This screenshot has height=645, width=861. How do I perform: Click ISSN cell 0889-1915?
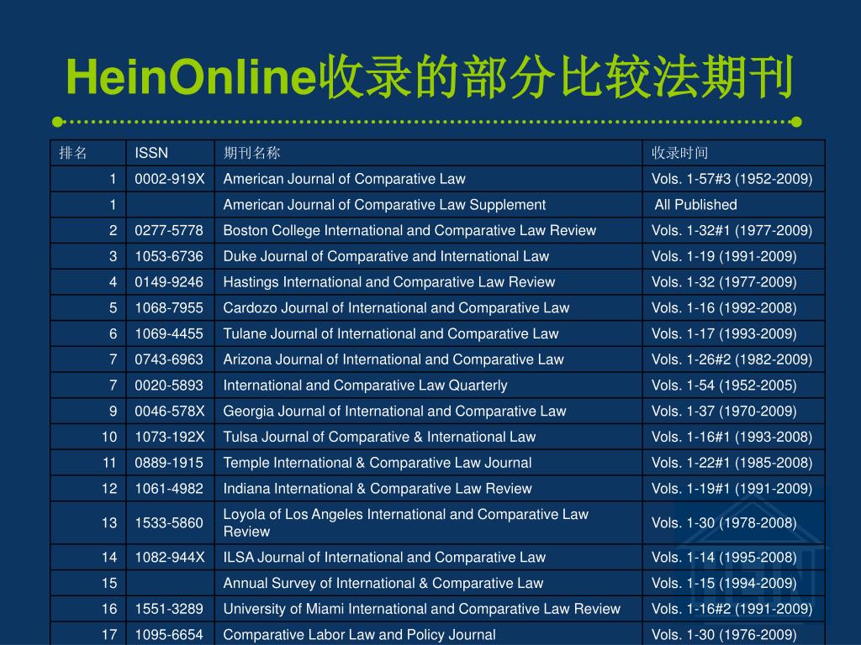point(169,463)
